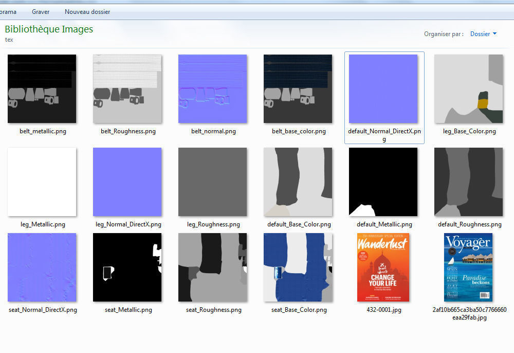Screen dimensions: 514x353
Task: Select the belt_base_color.png thumbnail
Action: [298, 89]
